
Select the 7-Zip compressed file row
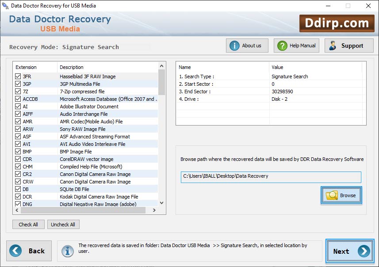coord(85,92)
